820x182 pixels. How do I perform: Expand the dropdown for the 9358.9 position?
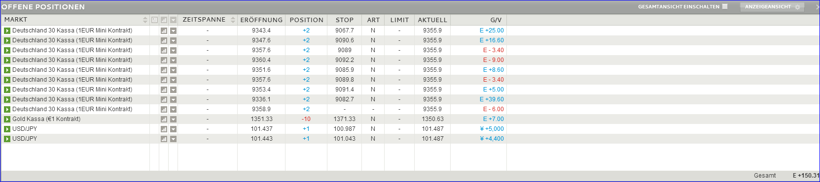click(x=173, y=109)
